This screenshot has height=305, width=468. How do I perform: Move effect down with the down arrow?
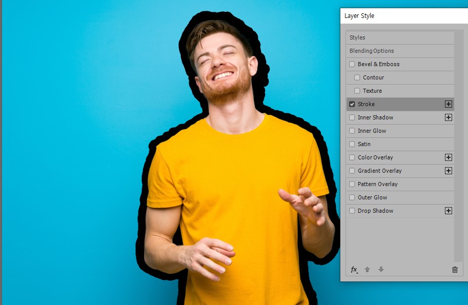tap(381, 270)
